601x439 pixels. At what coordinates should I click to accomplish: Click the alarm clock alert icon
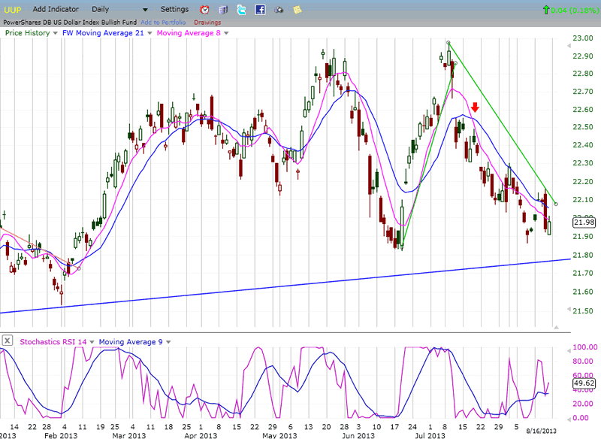point(205,10)
